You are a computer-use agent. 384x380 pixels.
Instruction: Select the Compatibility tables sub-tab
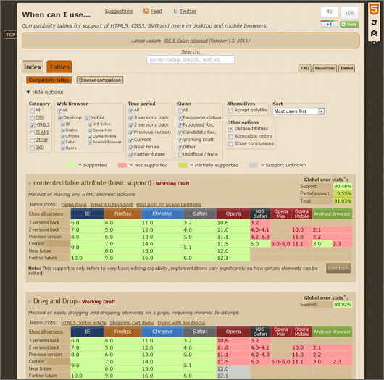(x=49, y=80)
